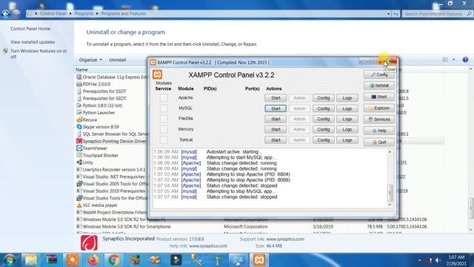Screen dimensions: 474x267
Task: Open View installed updates link
Action: tap(33, 42)
